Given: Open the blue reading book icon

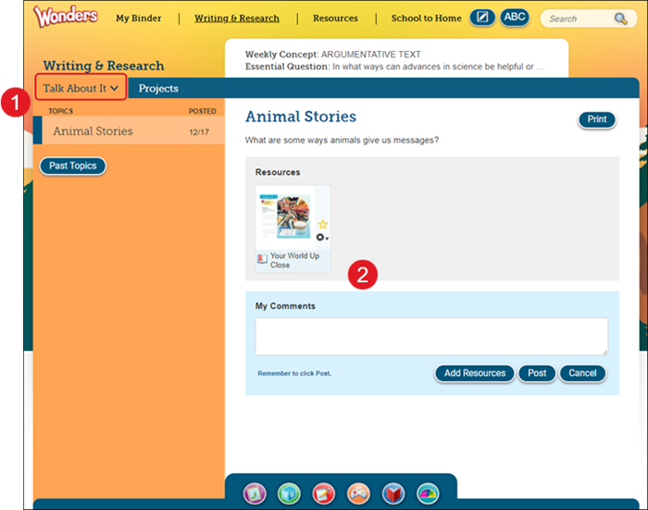Looking at the screenshot, I should (x=393, y=493).
